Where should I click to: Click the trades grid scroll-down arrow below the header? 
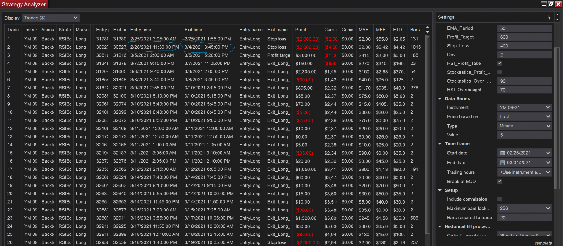(x=427, y=32)
